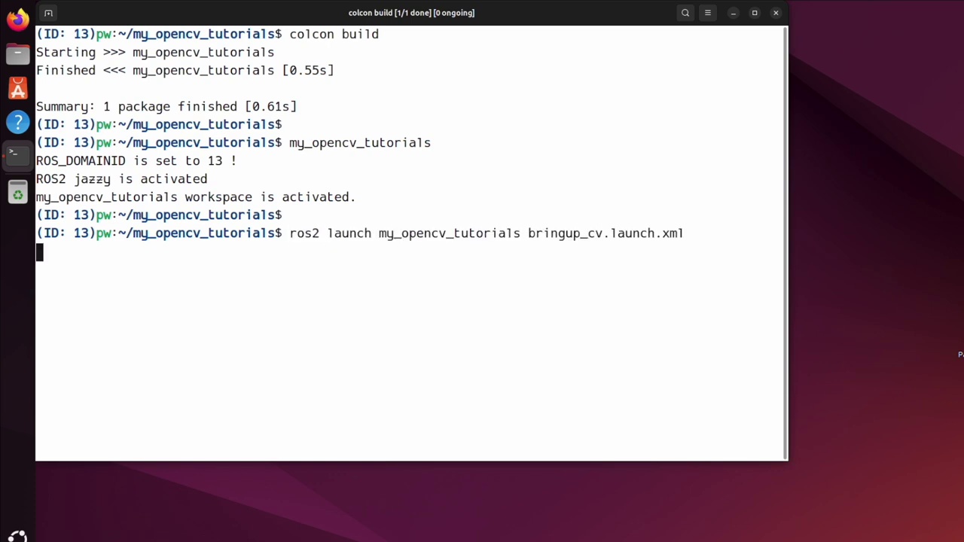
Task: Open the terminal search
Action: click(685, 13)
